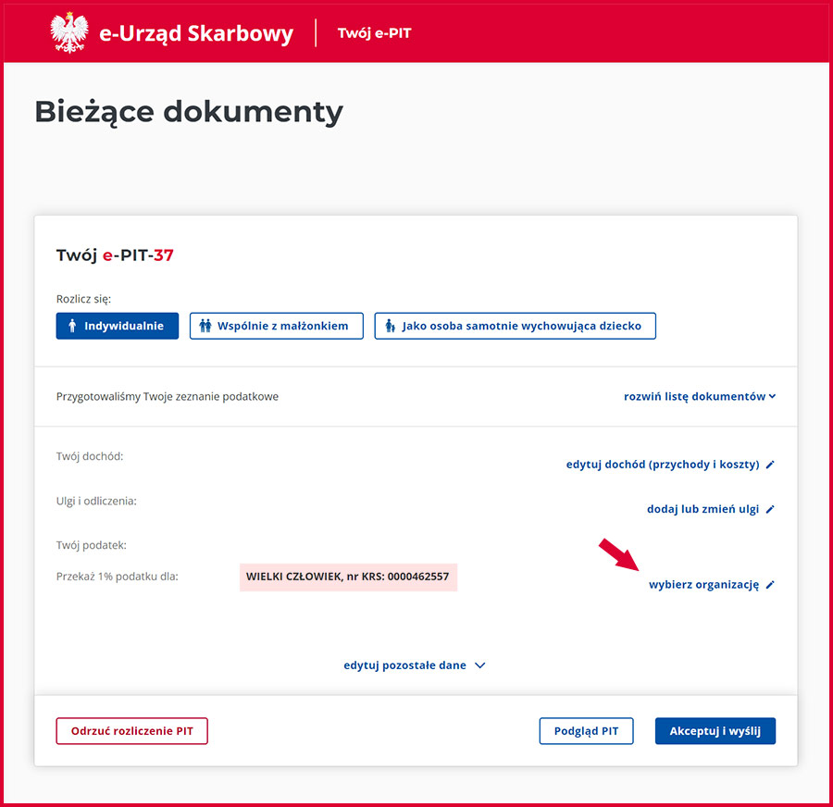833x807 pixels.
Task: Open the Twój e-PIT header section
Action: coord(374,33)
